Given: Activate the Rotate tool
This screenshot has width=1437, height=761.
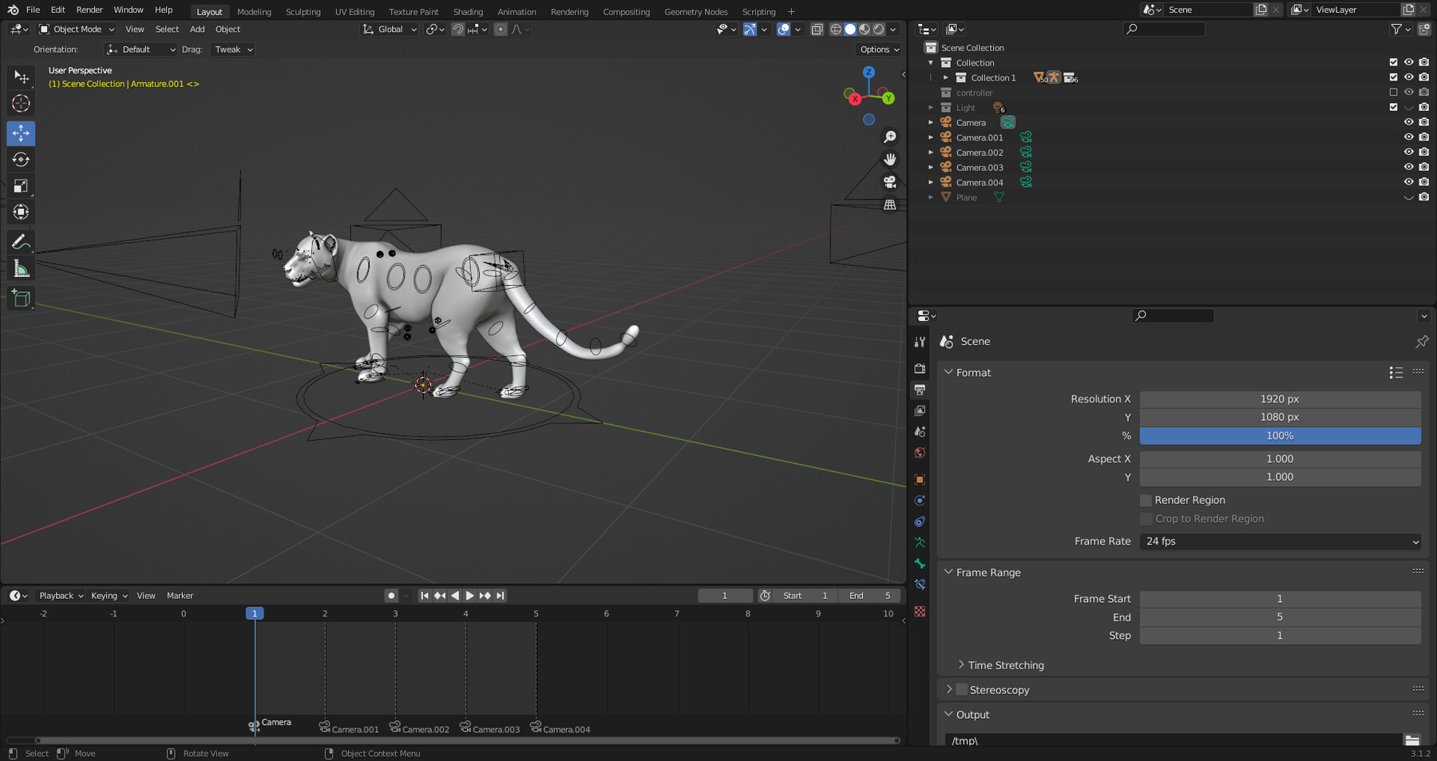Looking at the screenshot, I should pyautogui.click(x=21, y=159).
